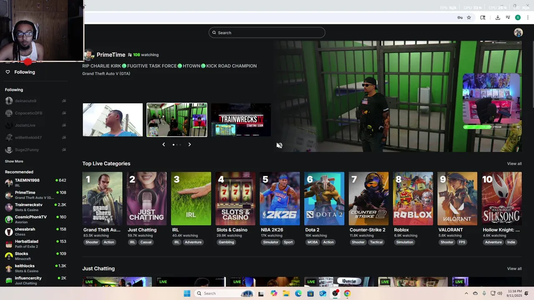
Task: Open the Following heart icon link
Action: pyautogui.click(x=8, y=72)
